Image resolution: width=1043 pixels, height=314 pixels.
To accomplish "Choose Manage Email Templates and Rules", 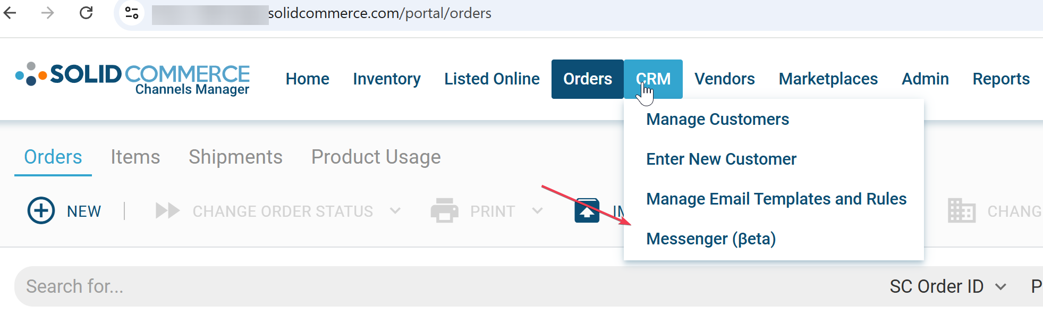I will 776,199.
